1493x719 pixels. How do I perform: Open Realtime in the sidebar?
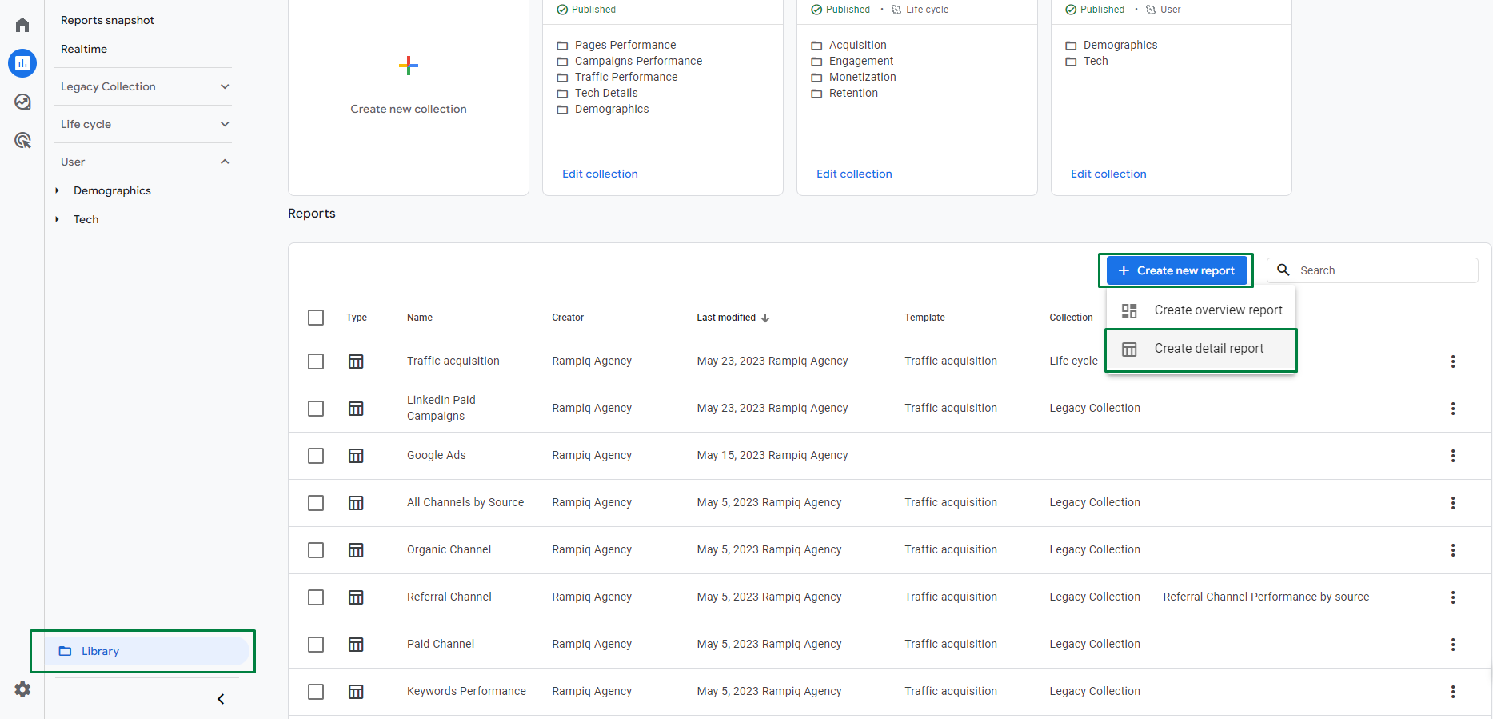point(84,49)
